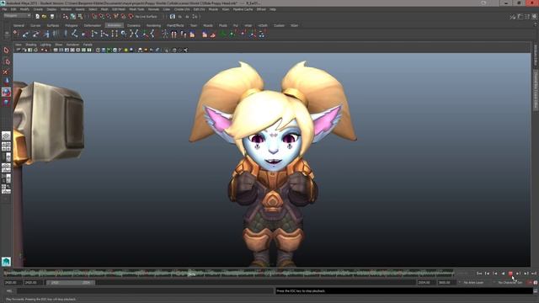
Task: Click the skeleton figure icon on Animation shelf
Action: click(x=165, y=34)
